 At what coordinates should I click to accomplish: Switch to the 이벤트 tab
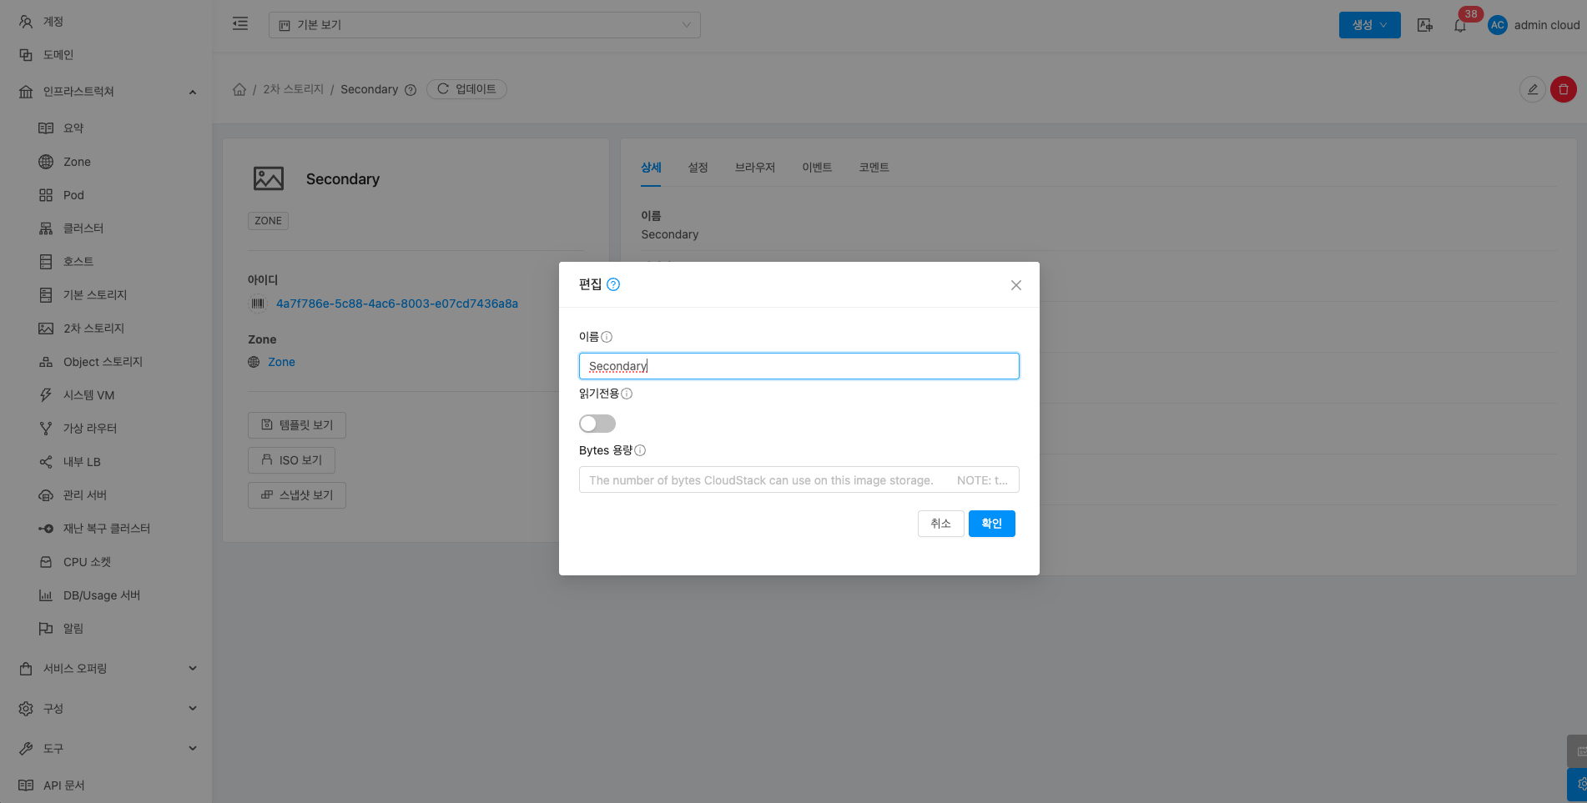816,168
